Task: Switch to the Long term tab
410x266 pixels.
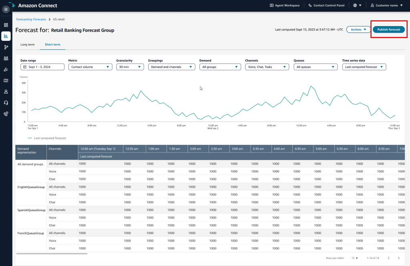Action: click(x=27, y=44)
